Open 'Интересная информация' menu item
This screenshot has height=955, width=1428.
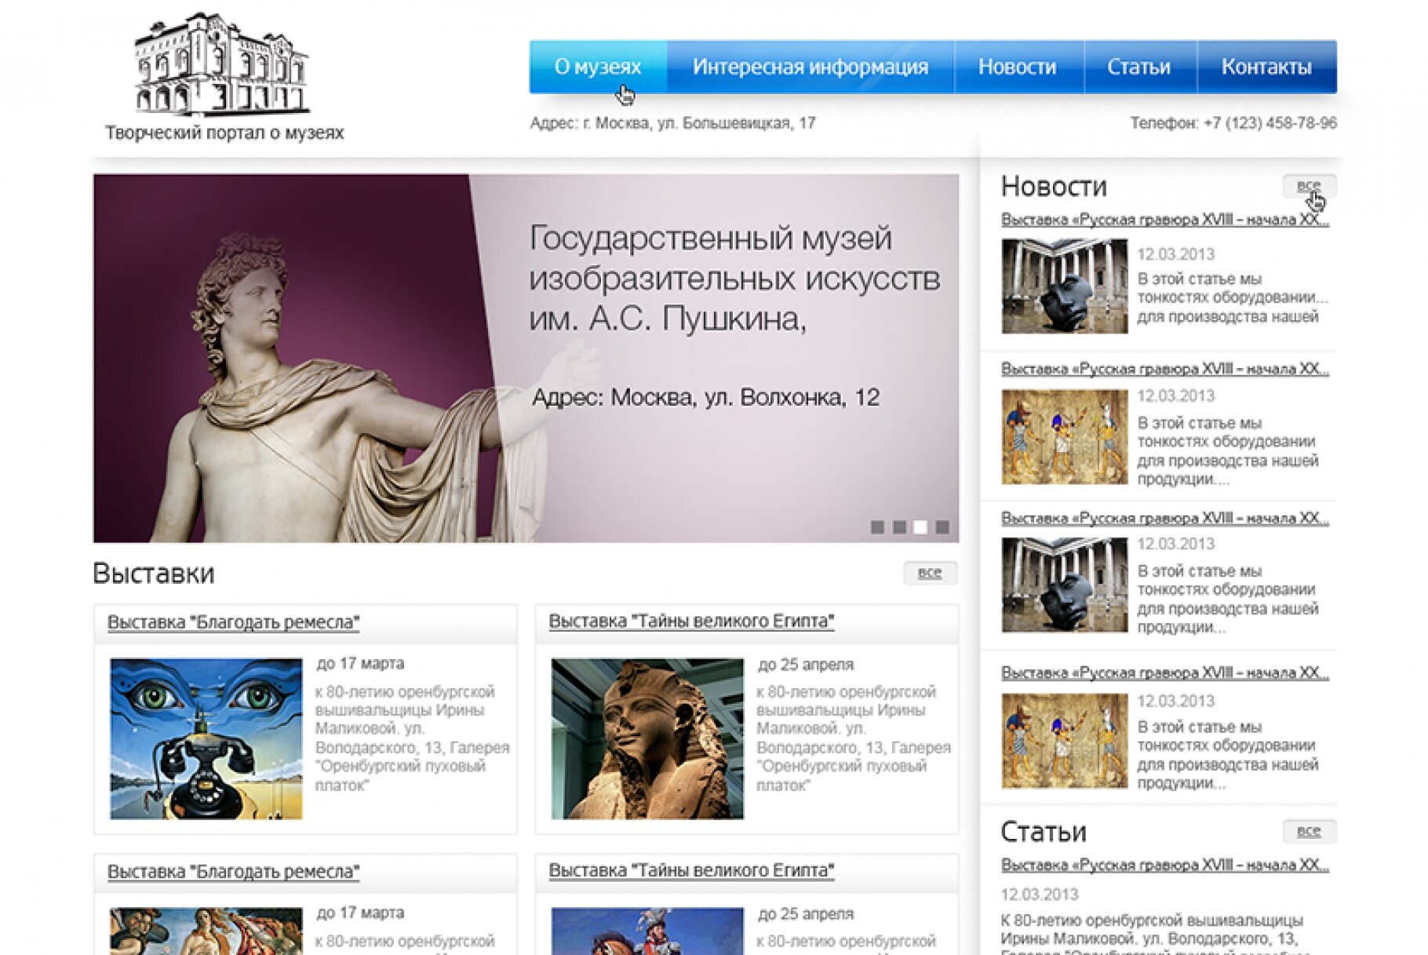(x=811, y=67)
